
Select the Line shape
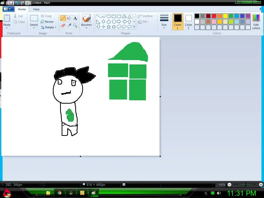tap(98, 16)
